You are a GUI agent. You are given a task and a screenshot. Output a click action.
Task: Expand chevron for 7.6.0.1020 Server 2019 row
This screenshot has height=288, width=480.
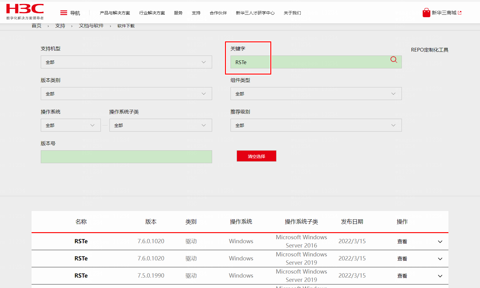(440, 259)
